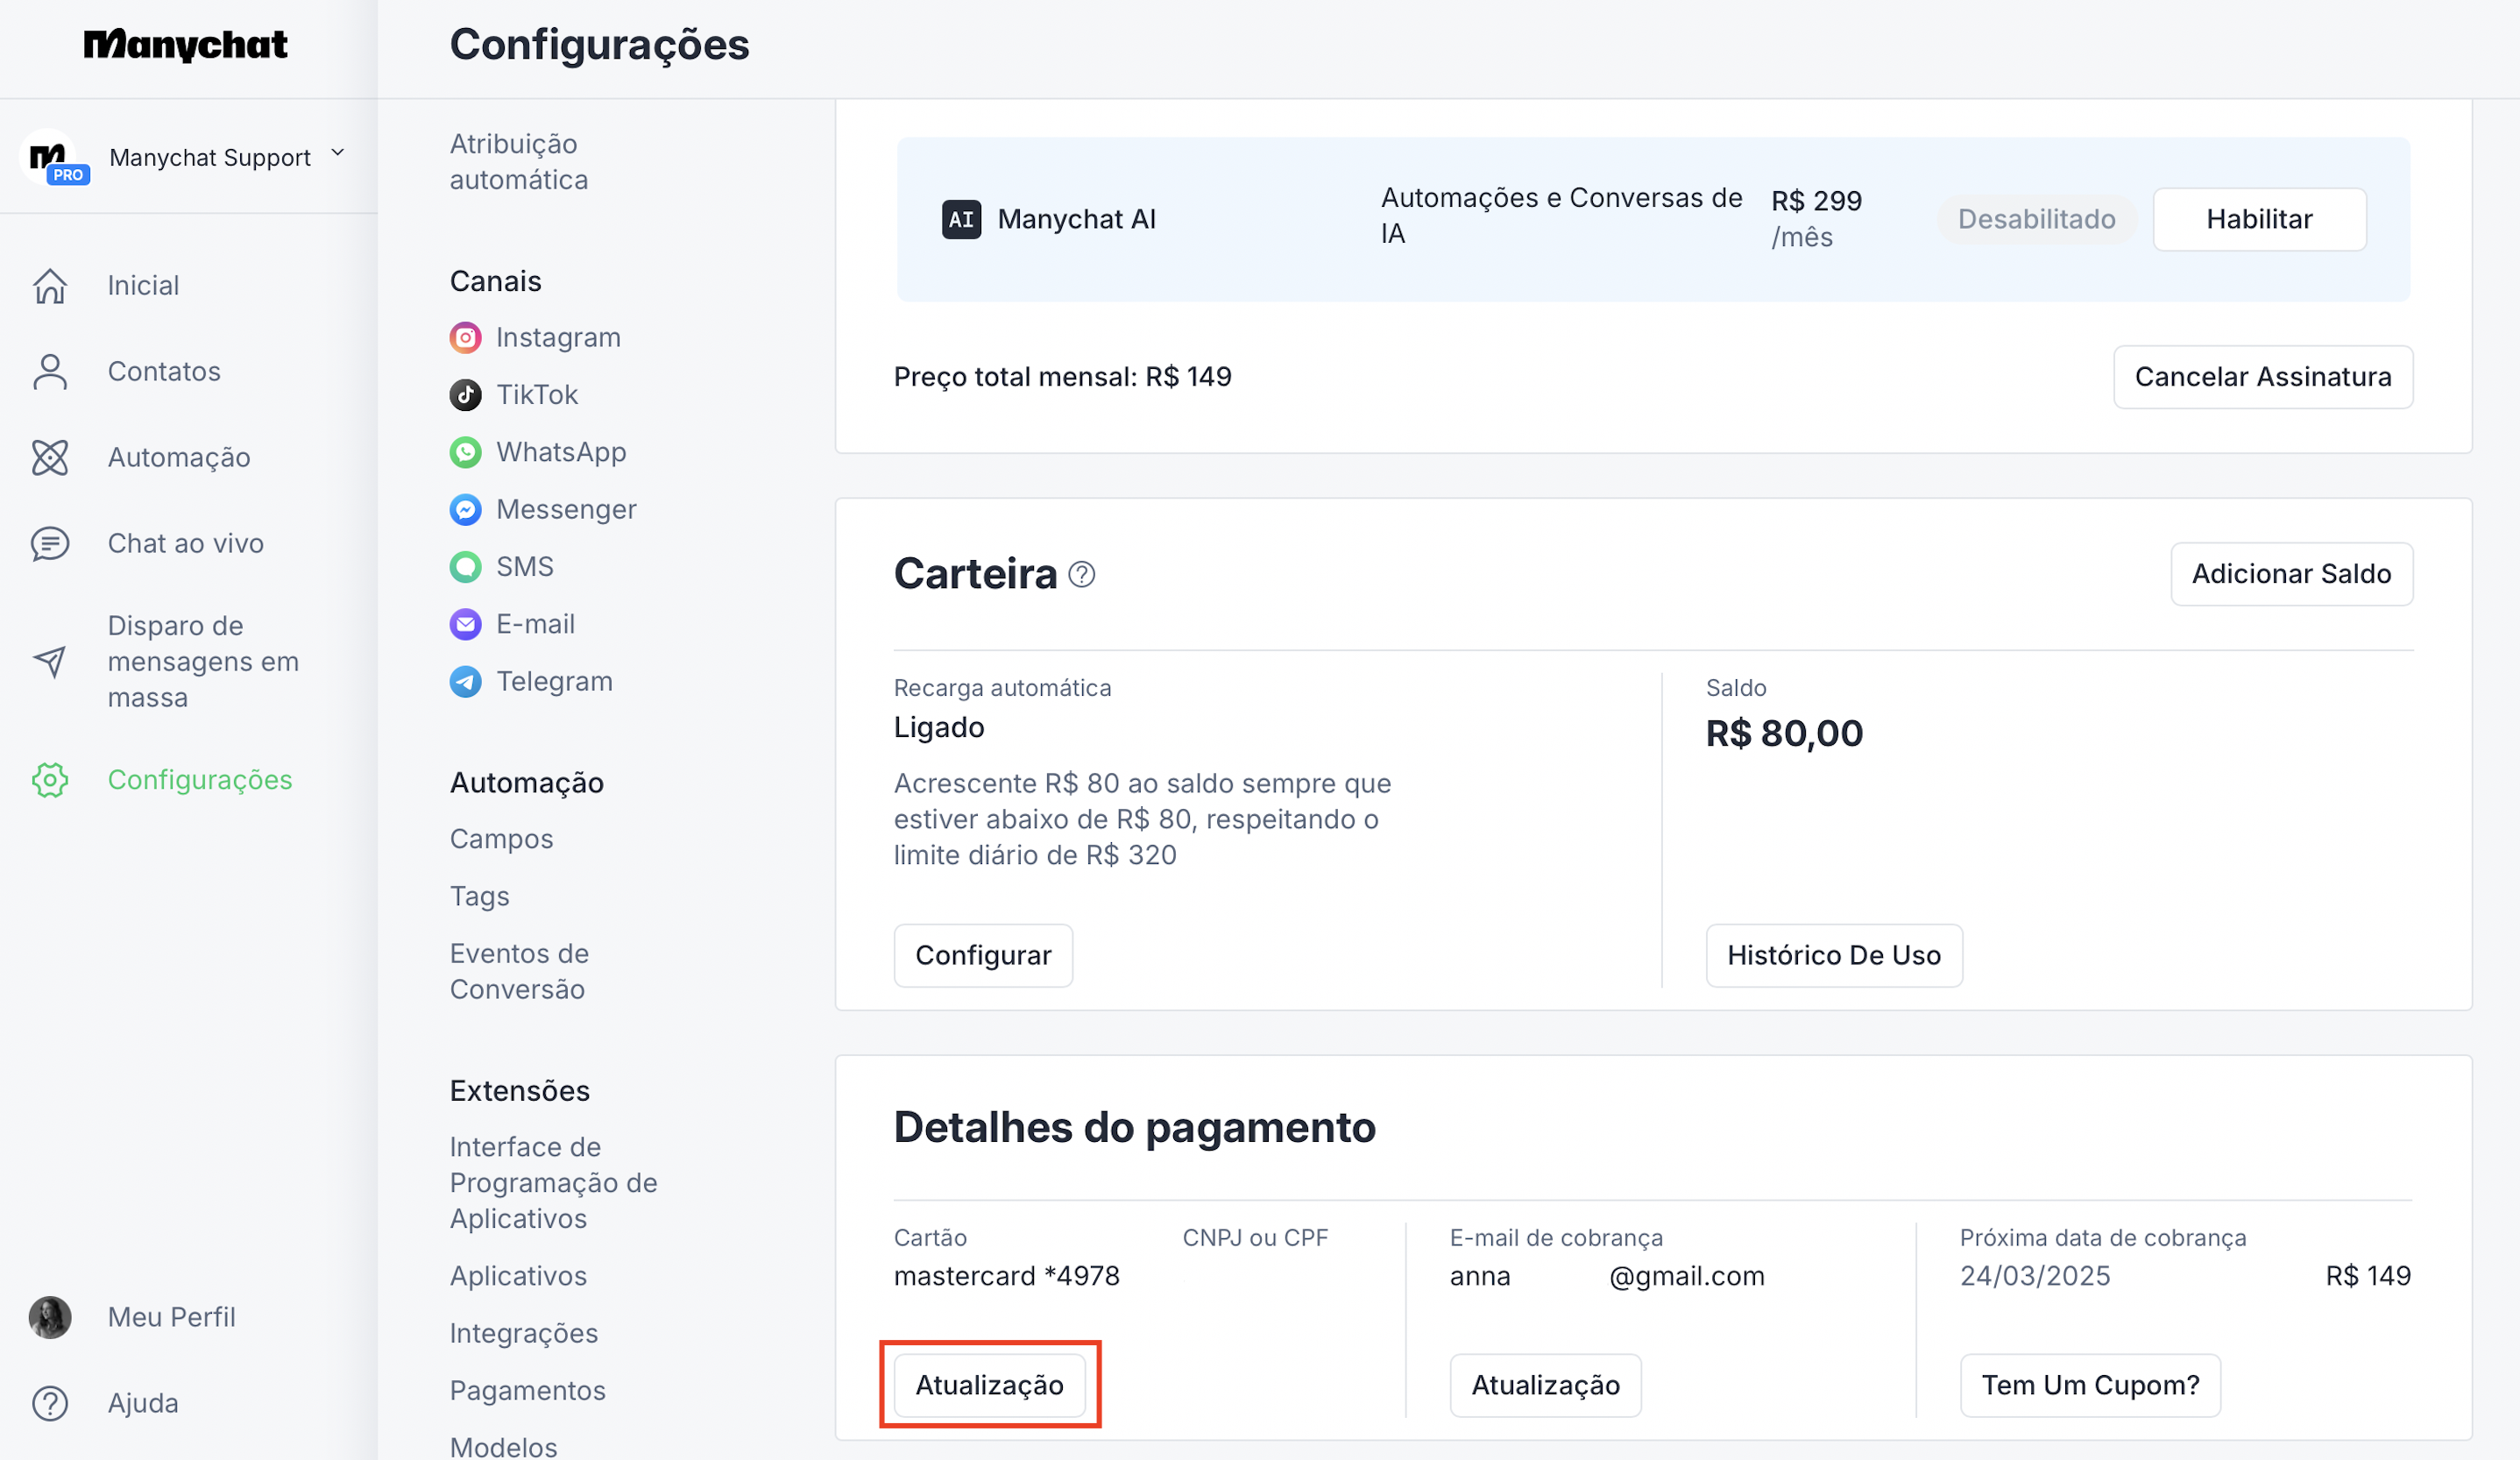The image size is (2520, 1460).
Task: Open Instagram channel settings
Action: coord(558,338)
